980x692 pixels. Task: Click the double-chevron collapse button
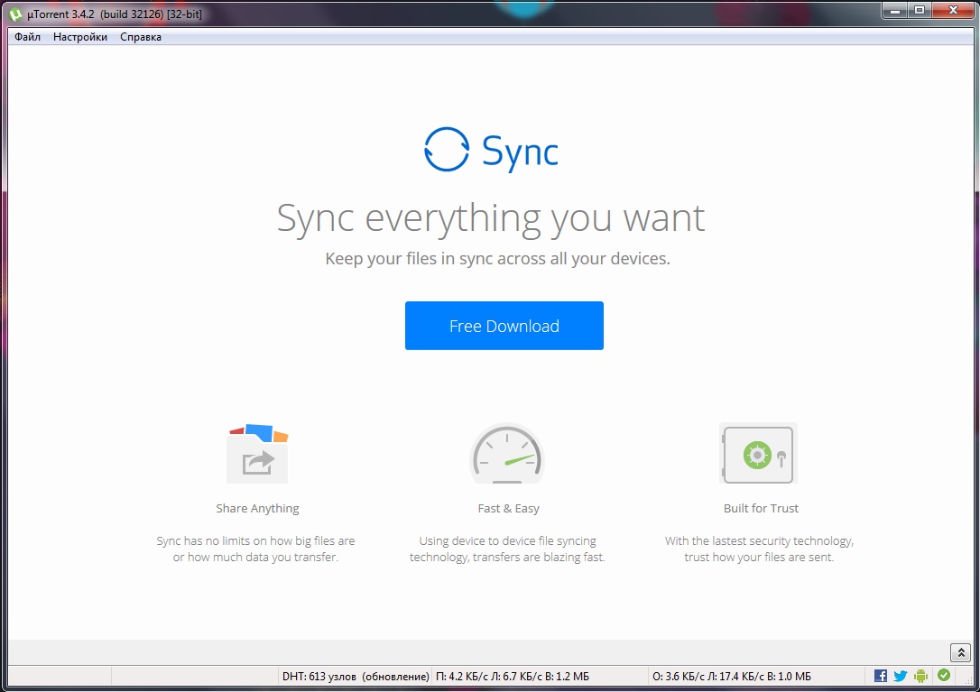coord(960,652)
